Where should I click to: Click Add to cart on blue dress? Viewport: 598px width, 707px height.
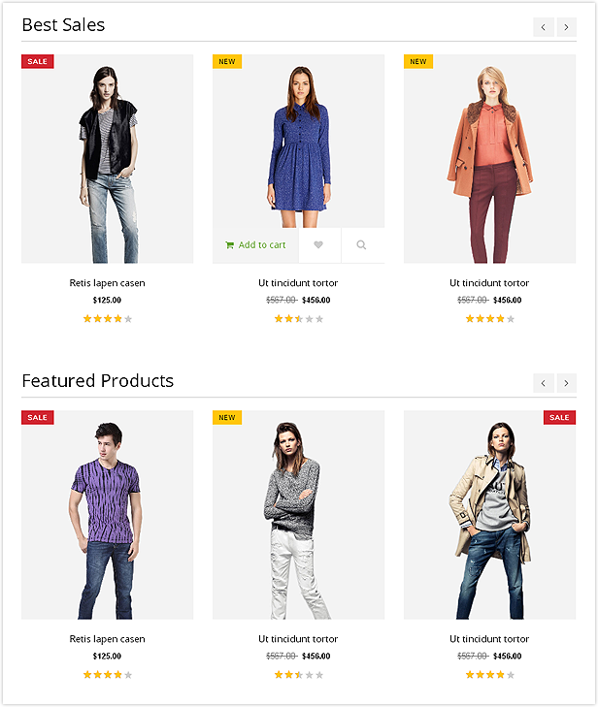pos(255,244)
